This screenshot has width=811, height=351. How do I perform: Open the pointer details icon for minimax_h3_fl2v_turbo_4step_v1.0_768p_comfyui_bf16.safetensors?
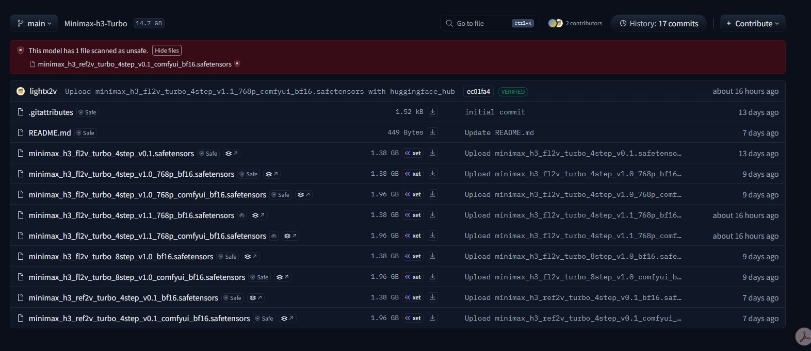[x=303, y=195]
